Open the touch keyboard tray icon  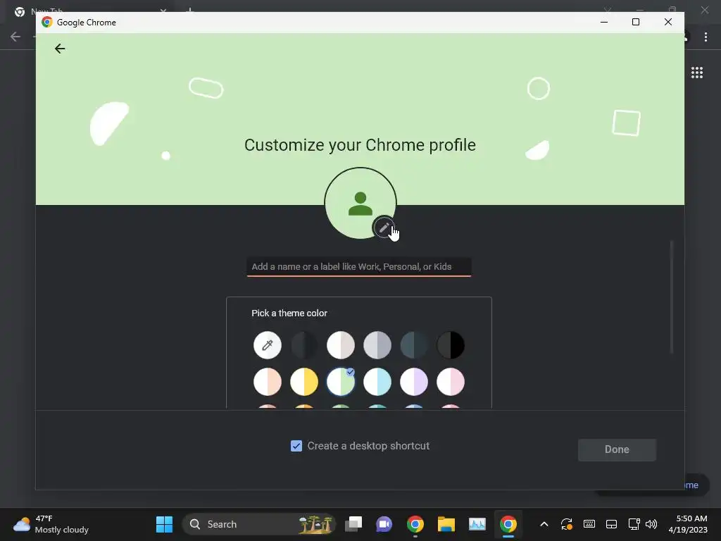tap(589, 524)
